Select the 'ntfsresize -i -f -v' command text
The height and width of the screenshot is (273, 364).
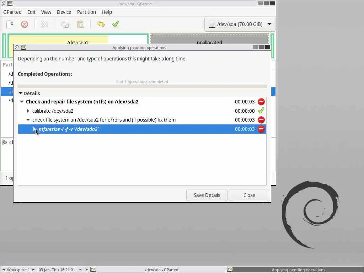69,129
